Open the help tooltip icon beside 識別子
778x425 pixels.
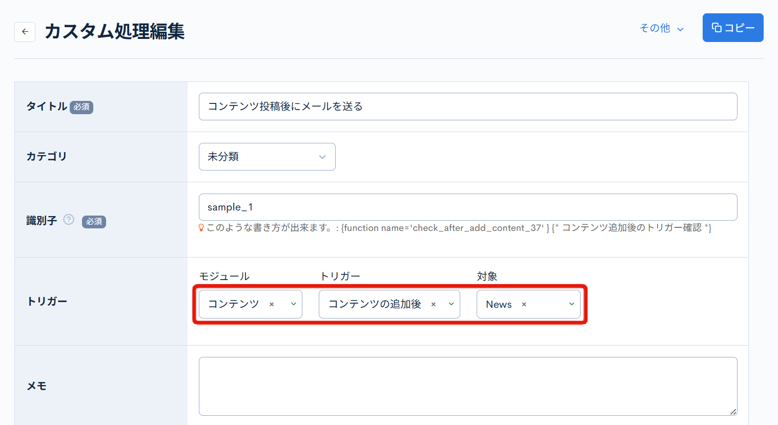point(68,220)
